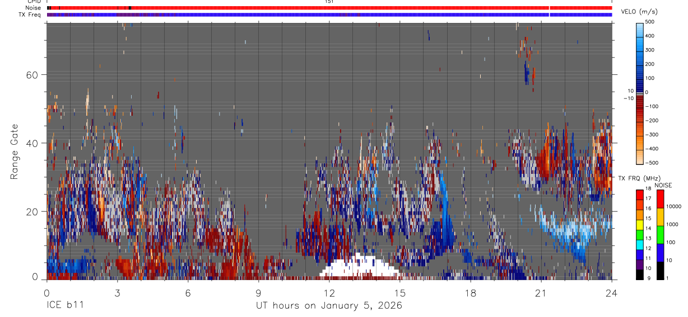Image resolution: width=688 pixels, height=317 pixels.
Task: Click the '9' hour tick label
Action: coord(258,292)
